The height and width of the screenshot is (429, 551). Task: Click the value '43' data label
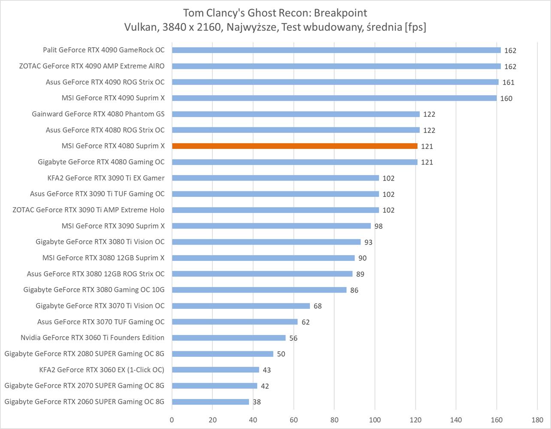click(x=267, y=370)
